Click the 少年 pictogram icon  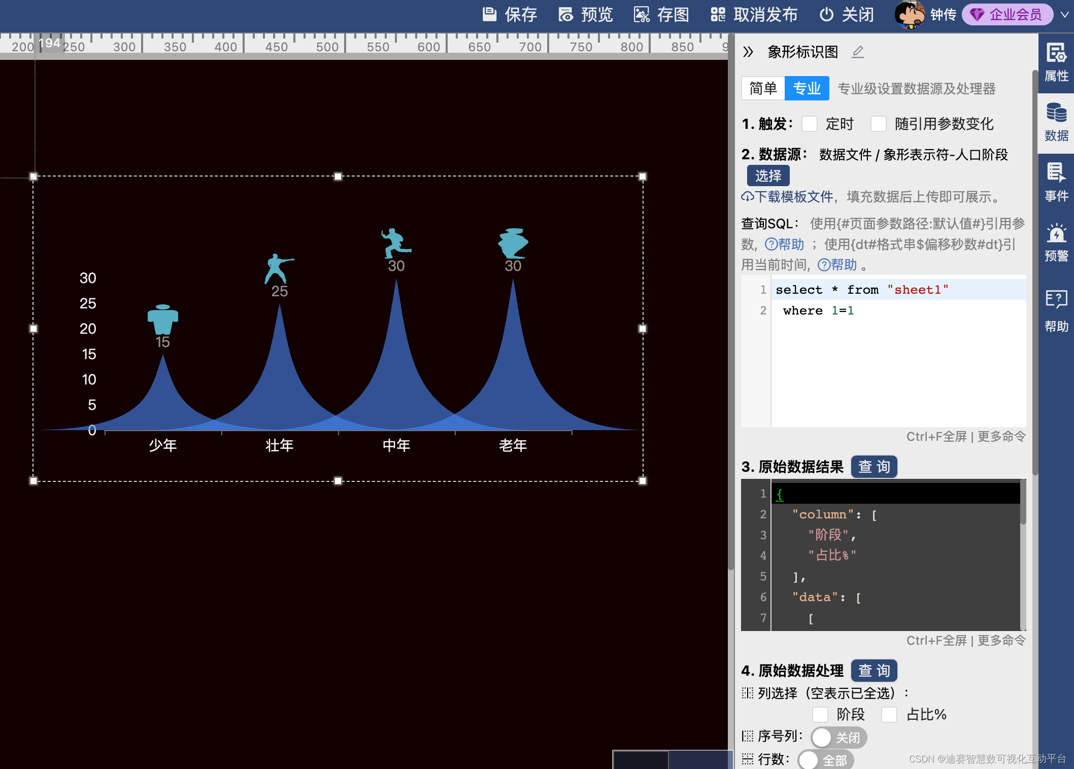tap(163, 319)
